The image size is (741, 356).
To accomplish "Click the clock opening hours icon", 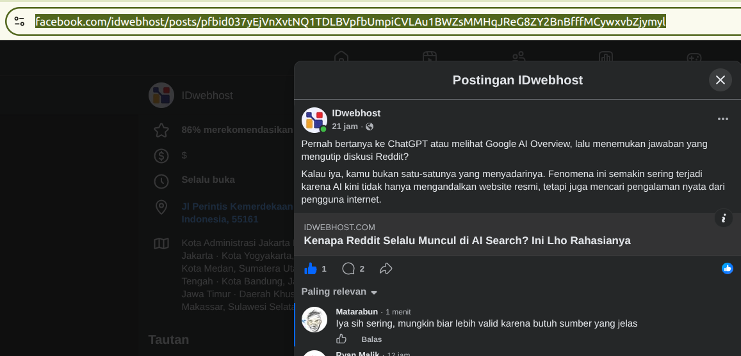I will (161, 181).
